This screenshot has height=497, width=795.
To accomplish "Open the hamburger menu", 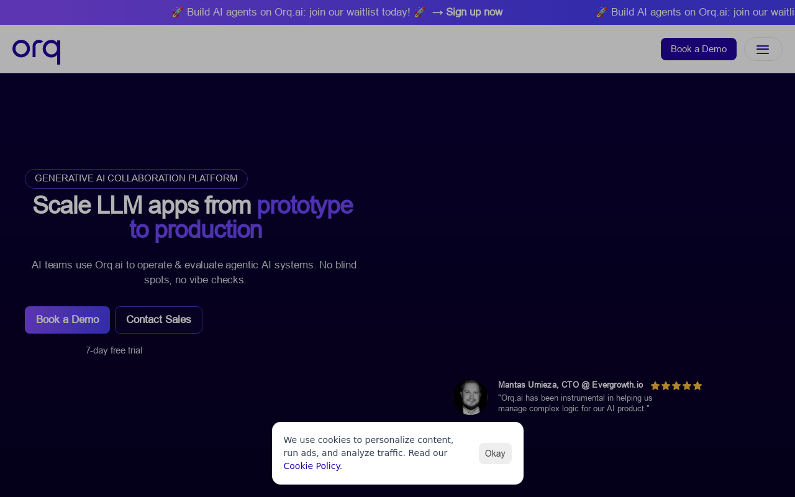I will [x=763, y=49].
